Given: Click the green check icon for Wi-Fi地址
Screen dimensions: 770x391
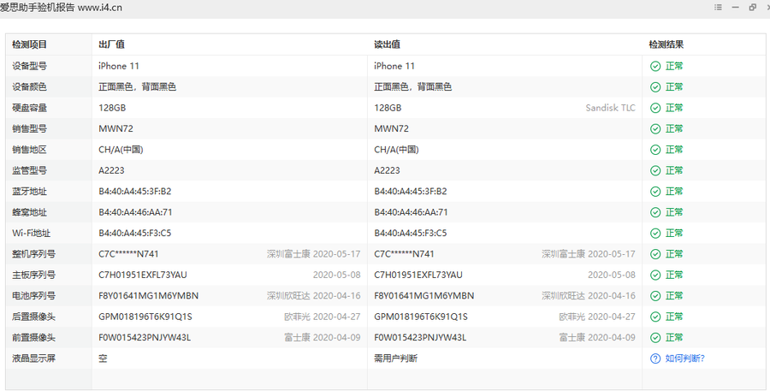Looking at the screenshot, I should (x=655, y=234).
